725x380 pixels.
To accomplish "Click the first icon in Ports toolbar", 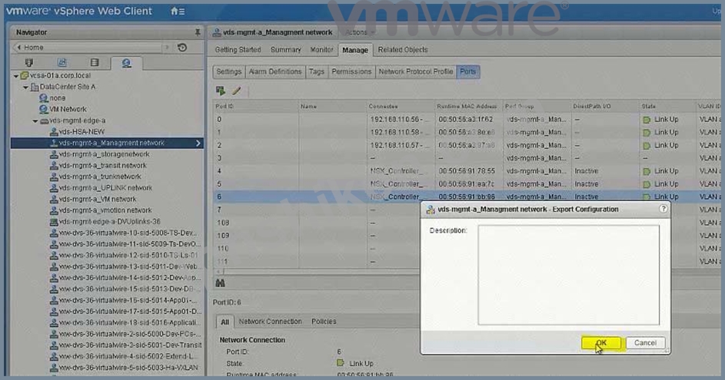I will tap(221, 91).
